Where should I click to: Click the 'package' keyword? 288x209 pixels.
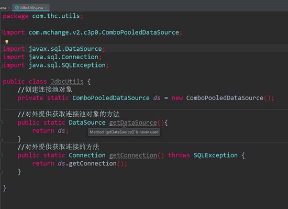16,16
